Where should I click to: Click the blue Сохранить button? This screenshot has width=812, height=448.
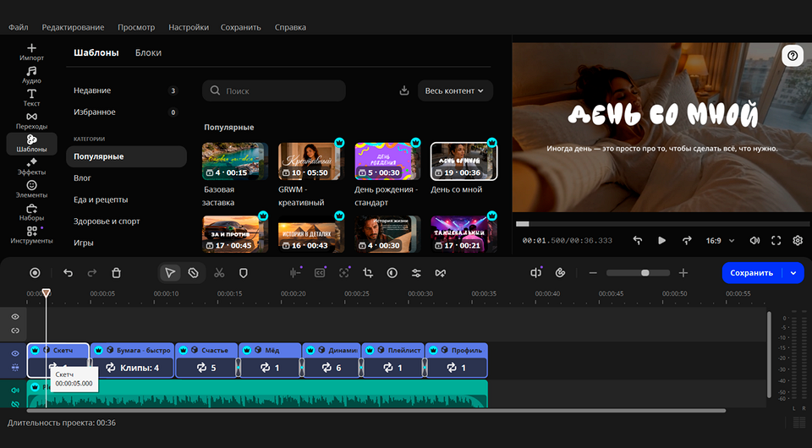click(x=751, y=273)
